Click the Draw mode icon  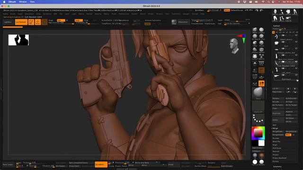point(38,22)
